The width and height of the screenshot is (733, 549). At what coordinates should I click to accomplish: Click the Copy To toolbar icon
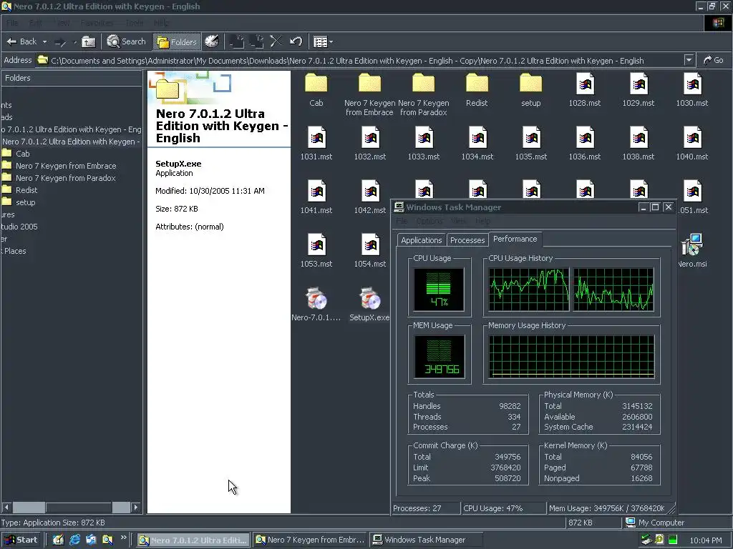tap(256, 41)
